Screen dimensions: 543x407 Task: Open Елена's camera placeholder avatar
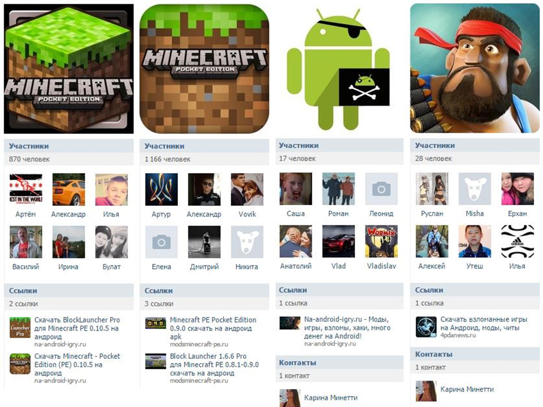click(161, 242)
